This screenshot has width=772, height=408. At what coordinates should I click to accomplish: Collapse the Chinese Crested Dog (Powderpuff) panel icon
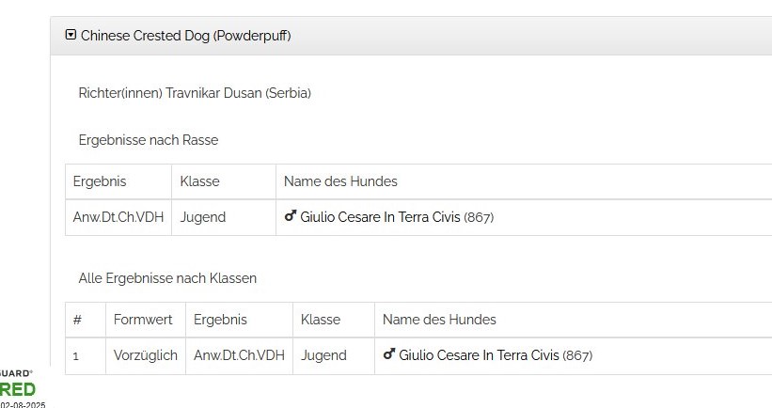71,36
